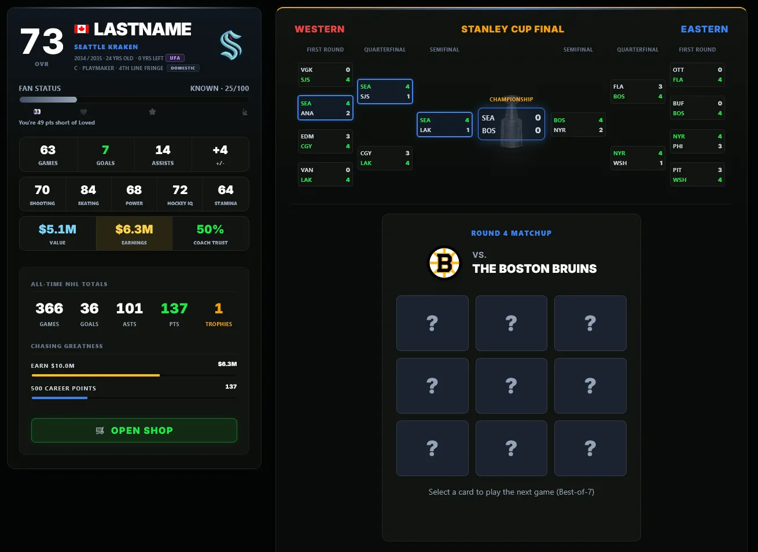Click the $6.3M Earnings stat tile
The height and width of the screenshot is (552, 758).
tap(134, 233)
